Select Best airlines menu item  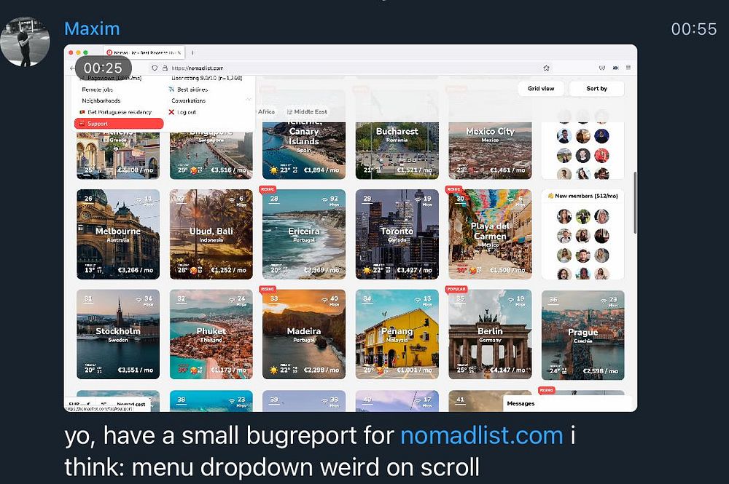[x=188, y=90]
